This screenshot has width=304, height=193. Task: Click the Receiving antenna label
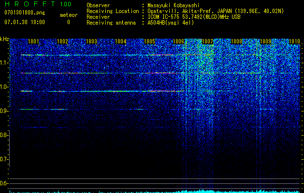111,23
